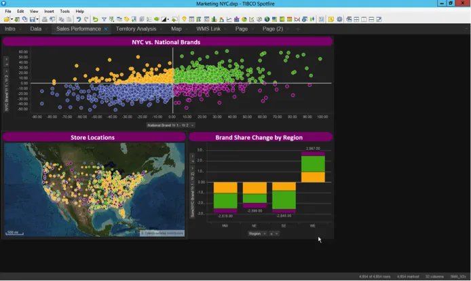This screenshot has width=471, height=281.
Task: Switch to the Intro page tab
Action: tap(10, 29)
